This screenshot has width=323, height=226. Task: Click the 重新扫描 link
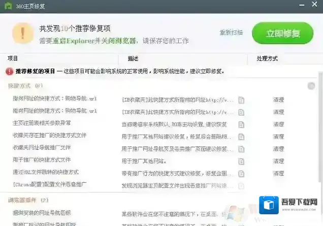click(x=231, y=33)
